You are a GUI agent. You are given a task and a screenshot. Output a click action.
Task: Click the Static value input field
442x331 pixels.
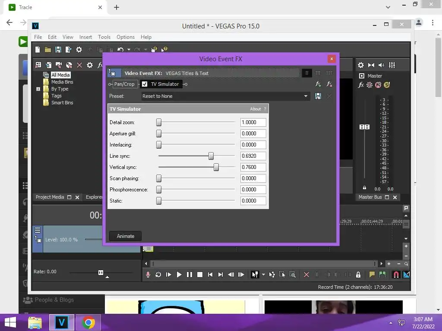[253, 201]
